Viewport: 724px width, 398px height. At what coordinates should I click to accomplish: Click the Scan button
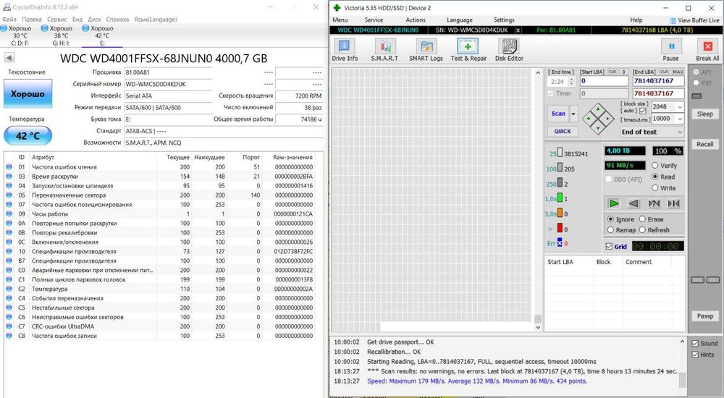(558, 114)
